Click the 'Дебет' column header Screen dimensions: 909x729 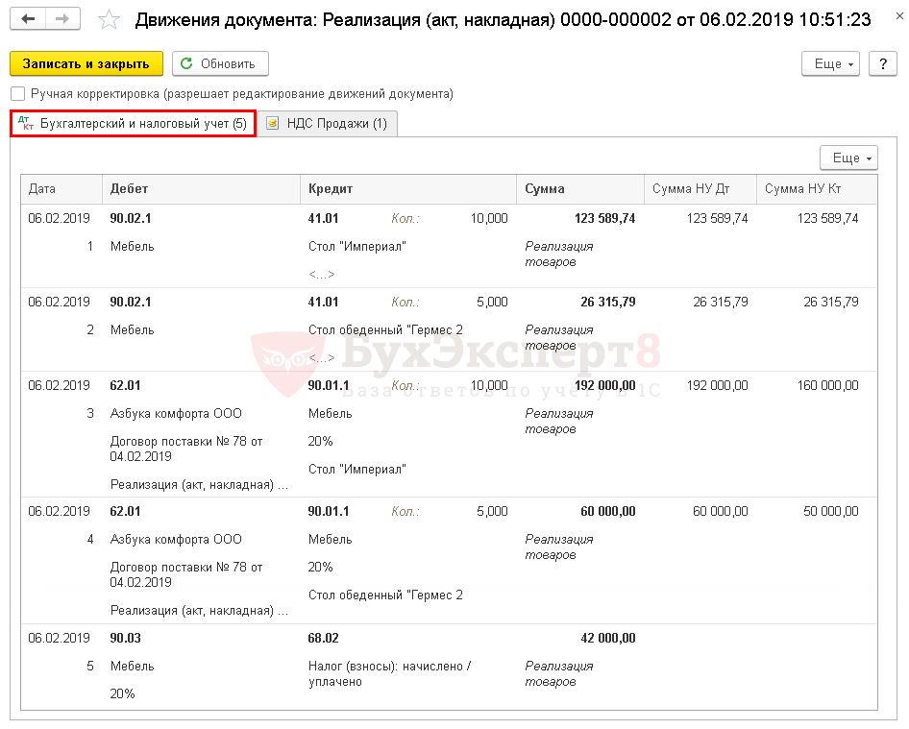point(201,189)
